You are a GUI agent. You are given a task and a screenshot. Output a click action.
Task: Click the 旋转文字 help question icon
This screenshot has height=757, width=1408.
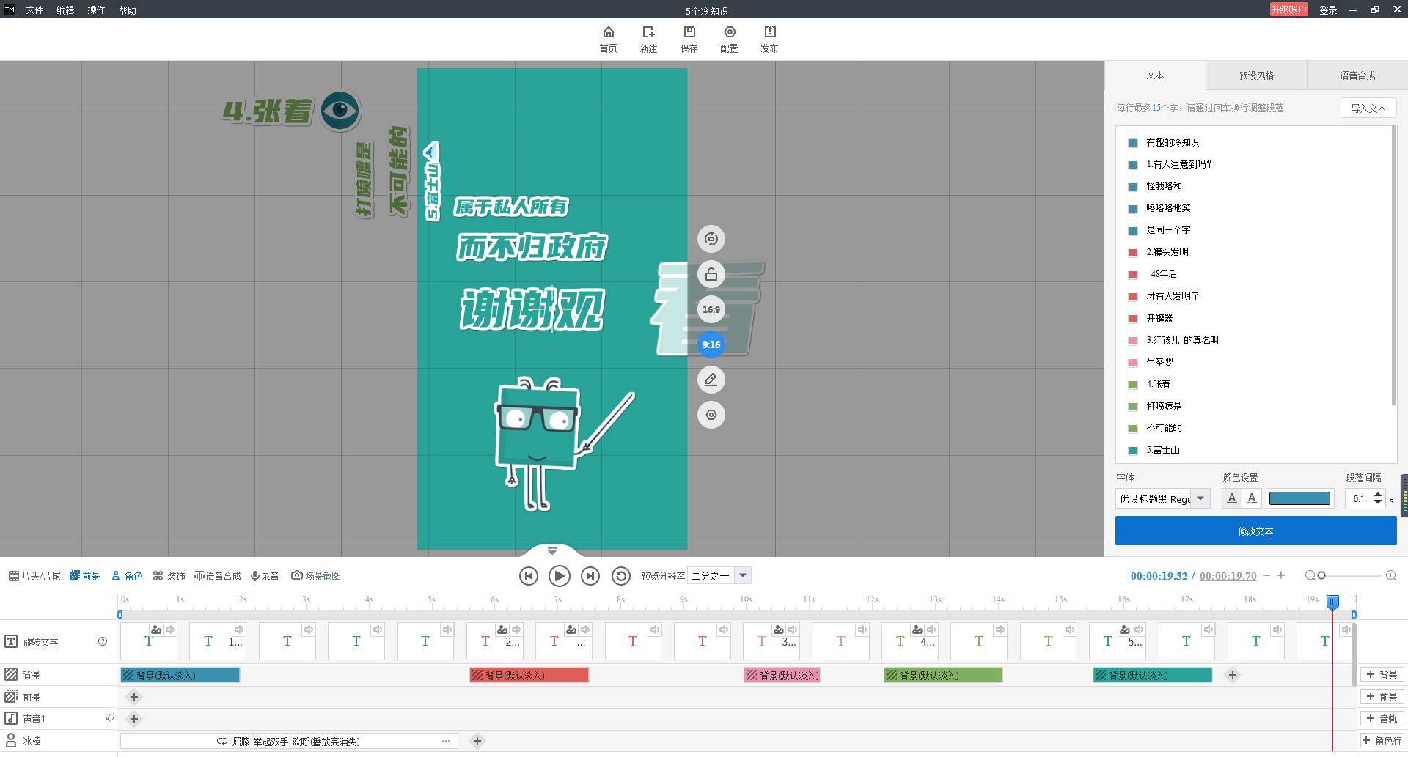click(103, 641)
